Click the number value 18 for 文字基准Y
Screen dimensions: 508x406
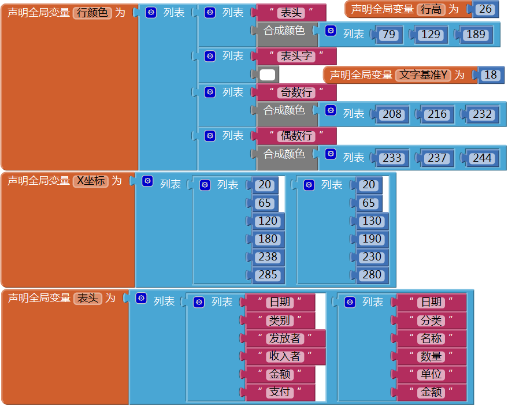[491, 75]
